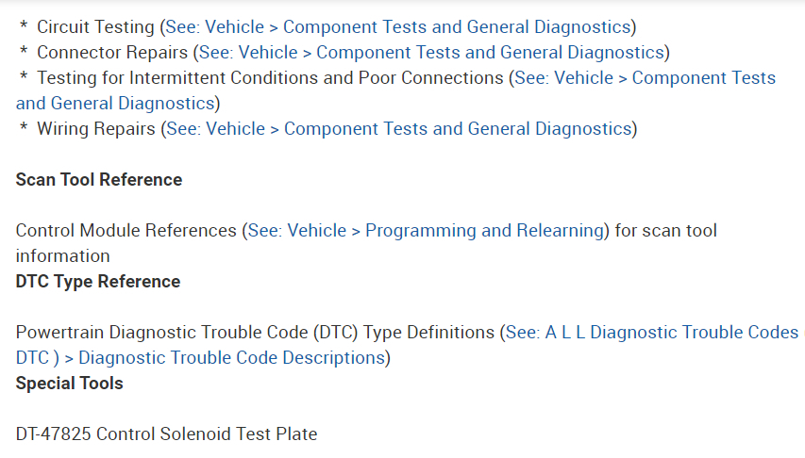Click the "for scan tool" text
Viewport: 805px width, 458px height.
[665, 231]
